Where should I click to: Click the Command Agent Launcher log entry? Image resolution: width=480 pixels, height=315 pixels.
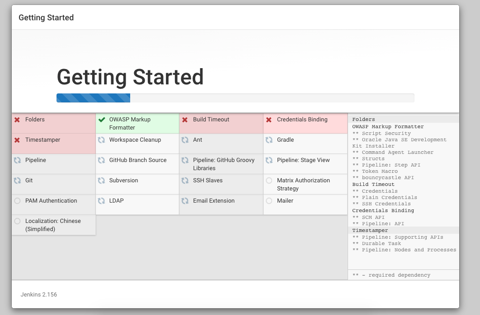pyautogui.click(x=393, y=152)
